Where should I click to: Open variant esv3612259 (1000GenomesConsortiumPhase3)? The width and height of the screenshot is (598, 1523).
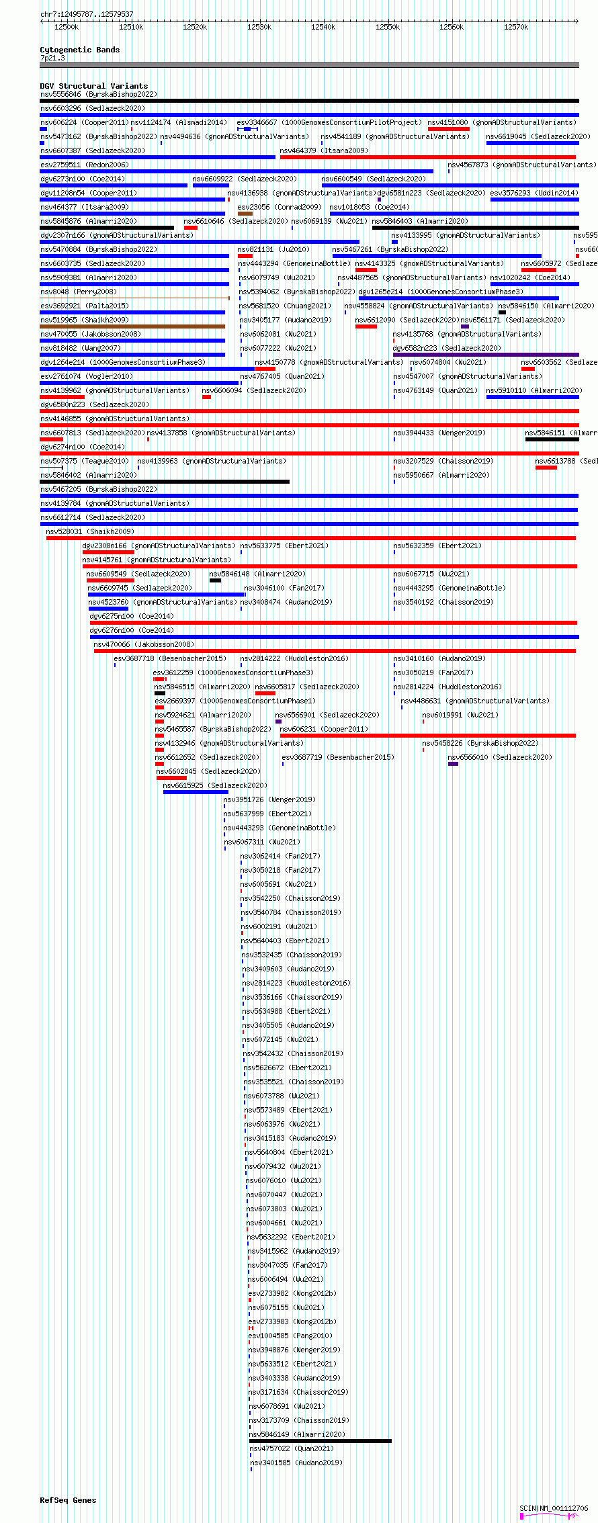pyautogui.click(x=233, y=673)
